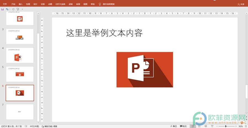Open the Undo history dropdown arrow

tap(10, 9)
